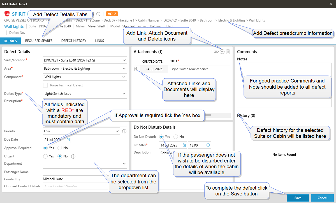Switch to the DETAILS tab
336x203 pixels.
coord(10,41)
